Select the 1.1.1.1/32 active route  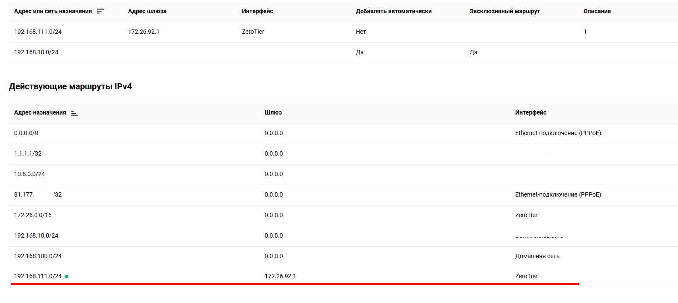tap(28, 153)
